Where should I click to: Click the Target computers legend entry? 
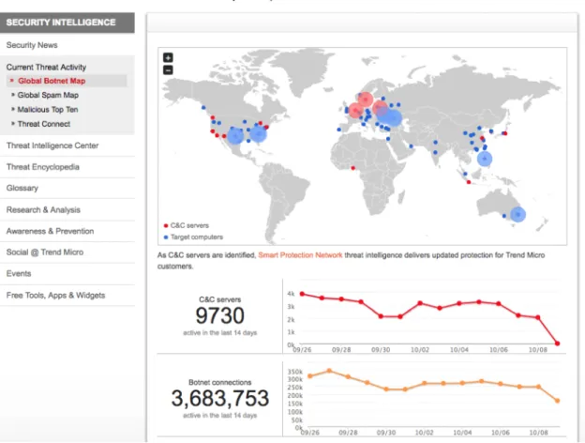pyautogui.click(x=193, y=237)
